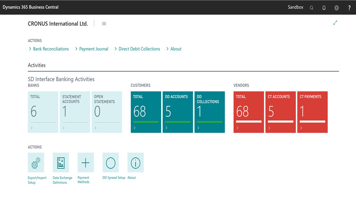The width and height of the screenshot is (356, 200).
Task: Open CT Payments tile
Action: (x=312, y=112)
